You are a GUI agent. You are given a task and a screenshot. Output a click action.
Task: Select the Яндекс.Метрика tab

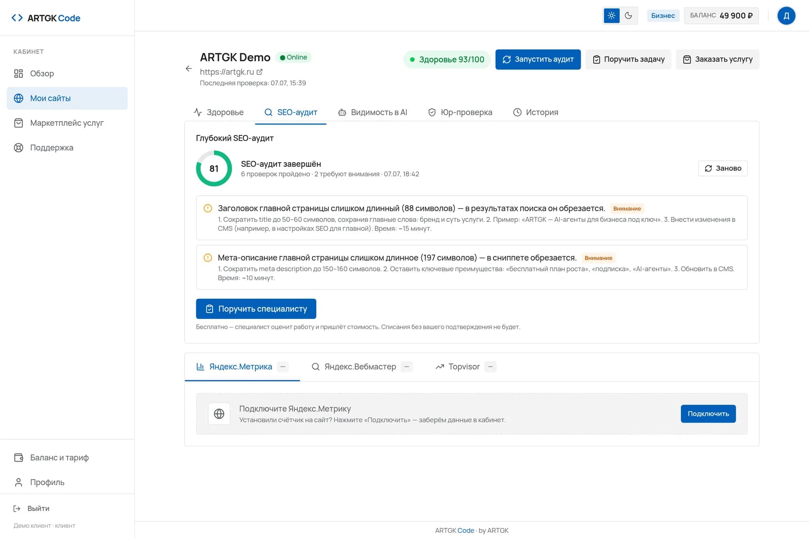tap(242, 367)
